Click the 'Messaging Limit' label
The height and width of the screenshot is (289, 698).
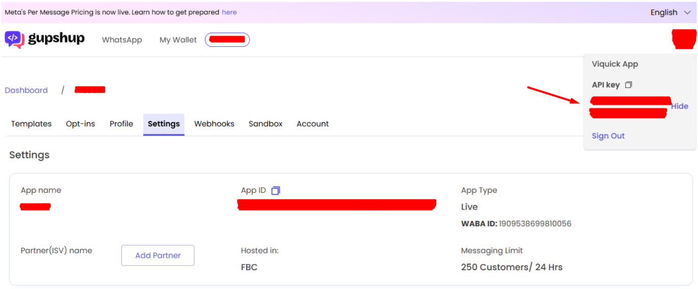tap(492, 250)
